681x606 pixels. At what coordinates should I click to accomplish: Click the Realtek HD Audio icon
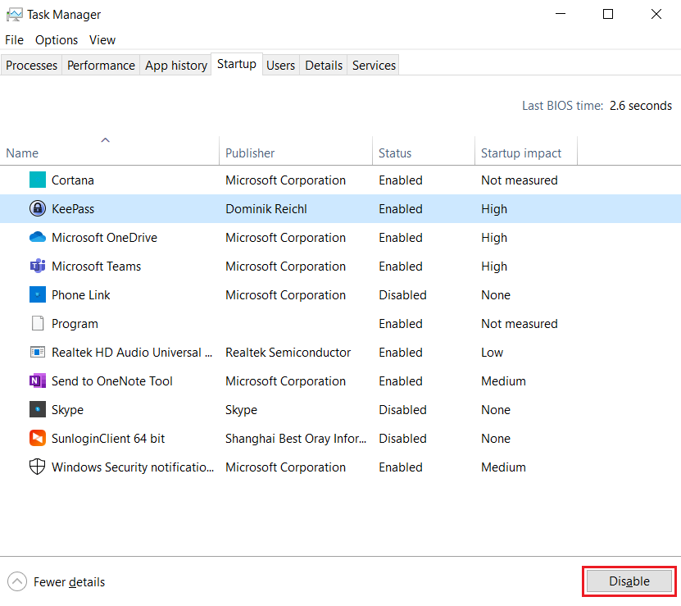(x=36, y=352)
